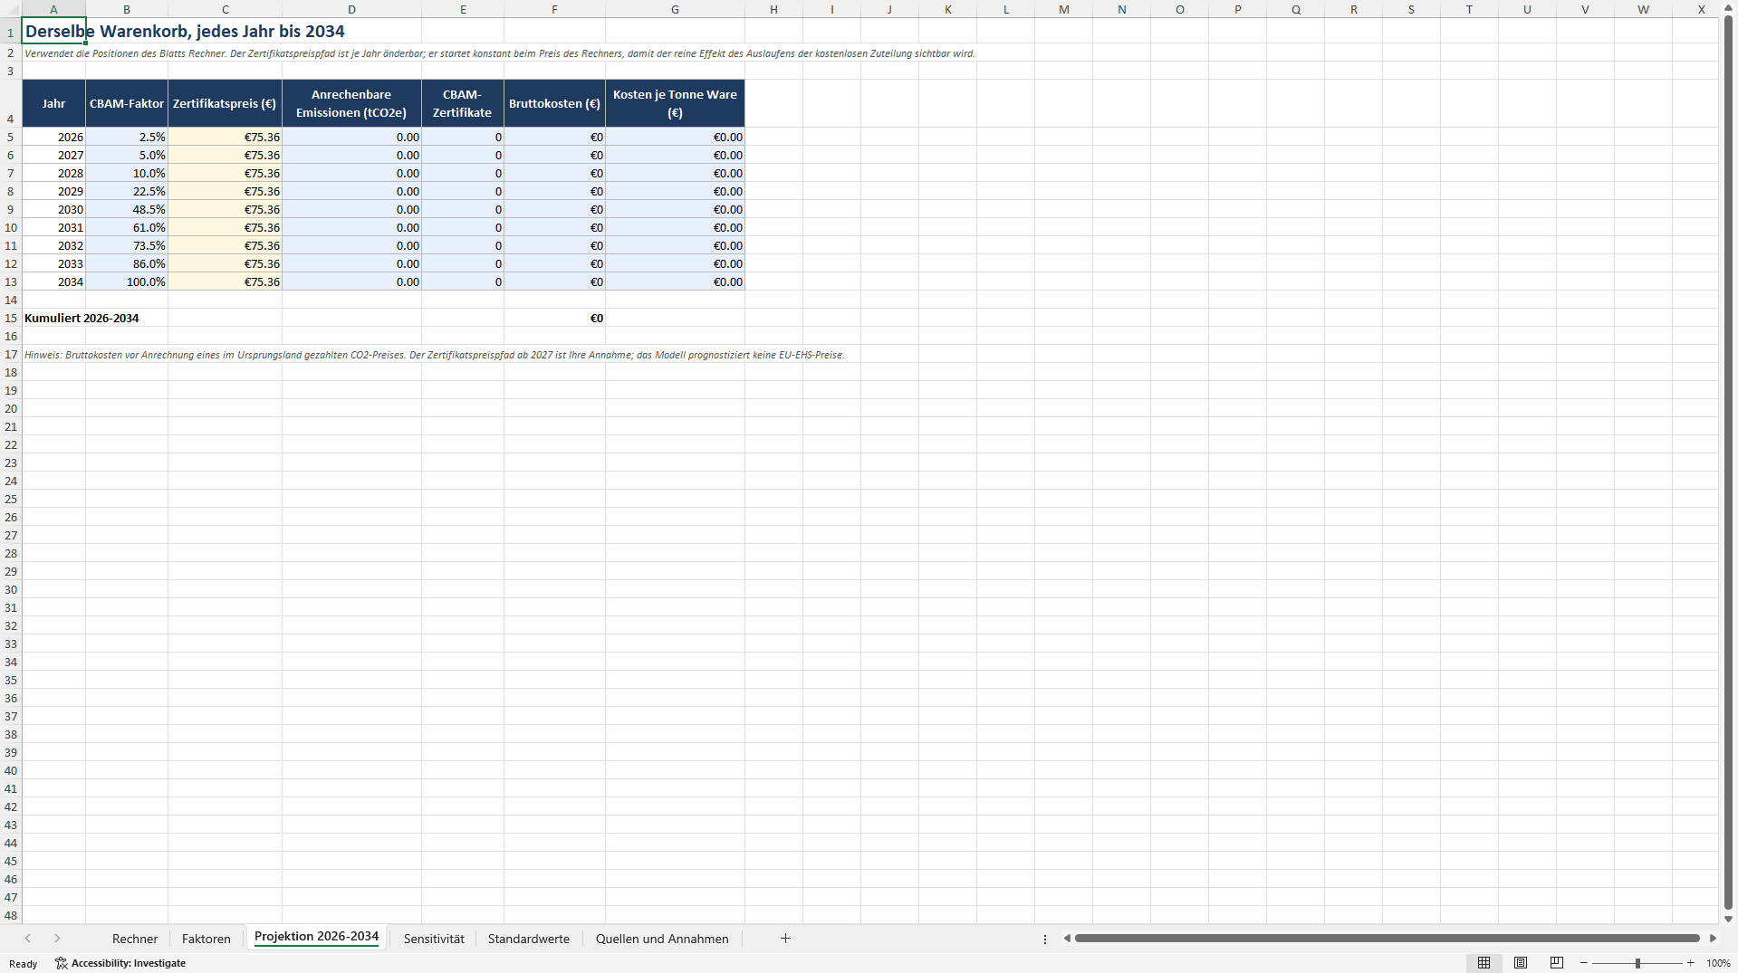Select the Hinweis note in row 17
This screenshot has height=973, width=1738.
434,355
